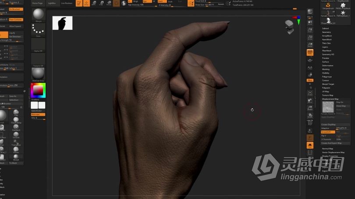Expand the FiberMesh section

[x=327, y=51]
